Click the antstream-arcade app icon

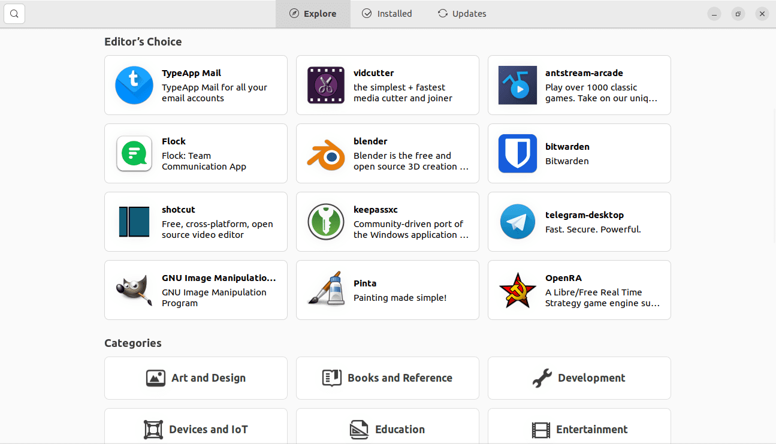click(518, 85)
